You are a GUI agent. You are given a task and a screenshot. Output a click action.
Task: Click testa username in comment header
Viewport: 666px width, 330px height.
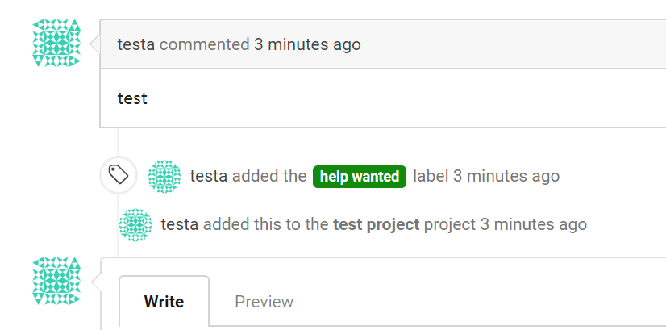coord(136,44)
